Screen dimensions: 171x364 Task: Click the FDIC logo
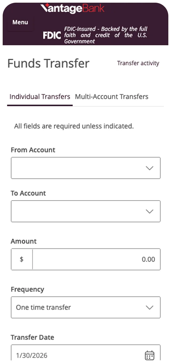click(x=51, y=35)
